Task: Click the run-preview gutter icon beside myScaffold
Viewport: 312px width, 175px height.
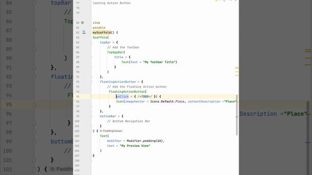Action: click(84, 33)
